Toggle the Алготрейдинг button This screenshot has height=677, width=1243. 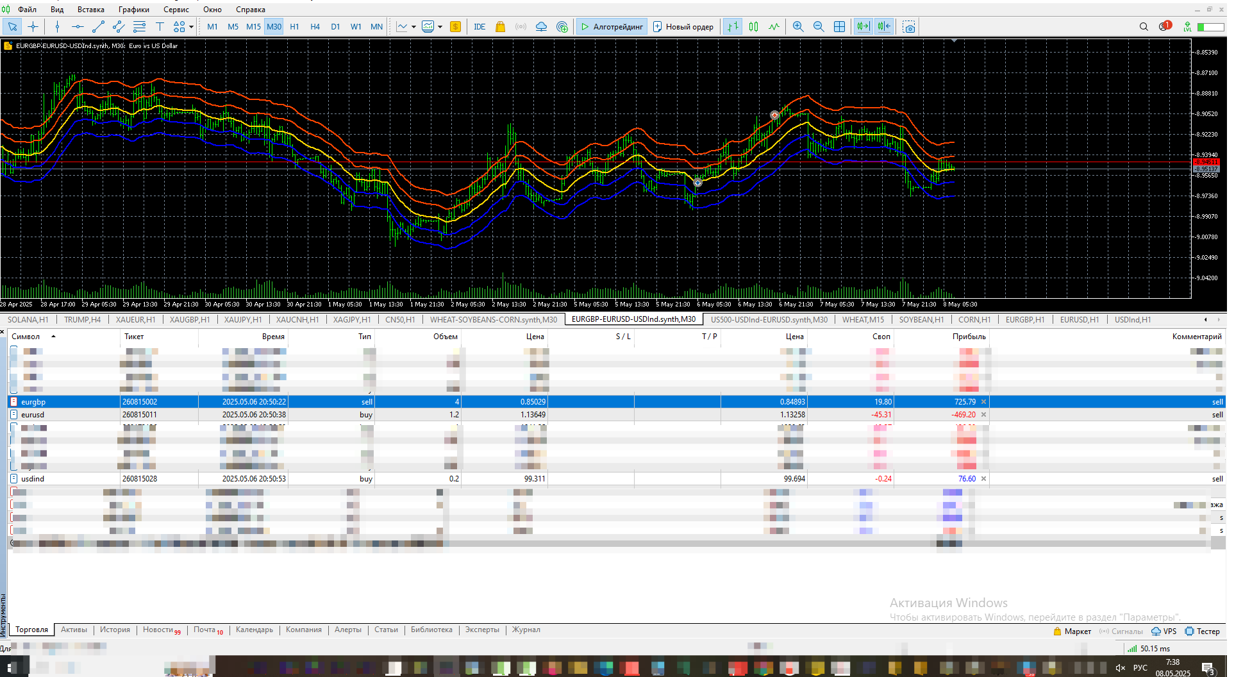tap(612, 26)
